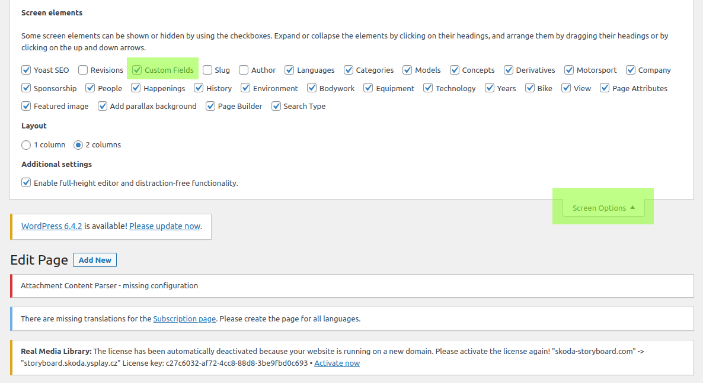Disable the Bodywork checkbox
The image size is (703, 383).
pyautogui.click(x=312, y=88)
